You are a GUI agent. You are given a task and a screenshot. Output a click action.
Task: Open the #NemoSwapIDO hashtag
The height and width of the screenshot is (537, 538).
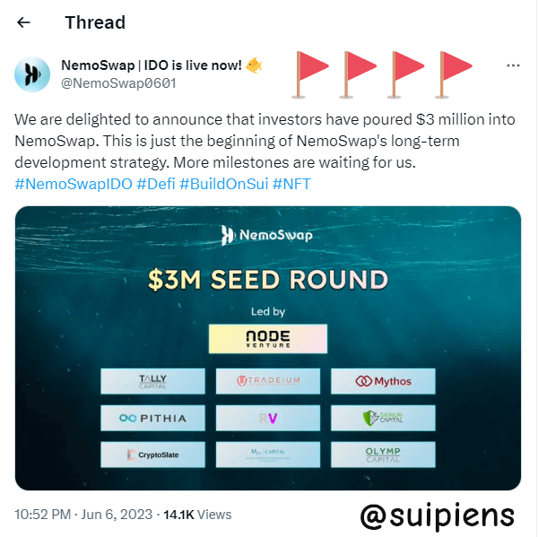pos(74,184)
